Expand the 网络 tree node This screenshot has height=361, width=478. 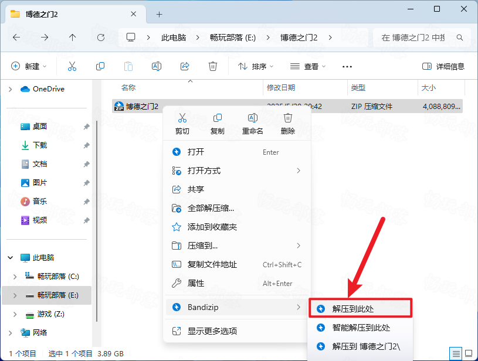(11, 333)
